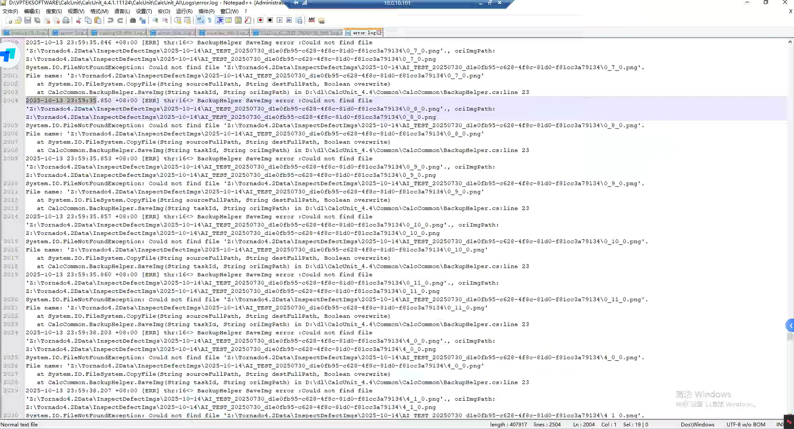
Task: Start macro recording with the red circle icon
Action: coord(260,20)
